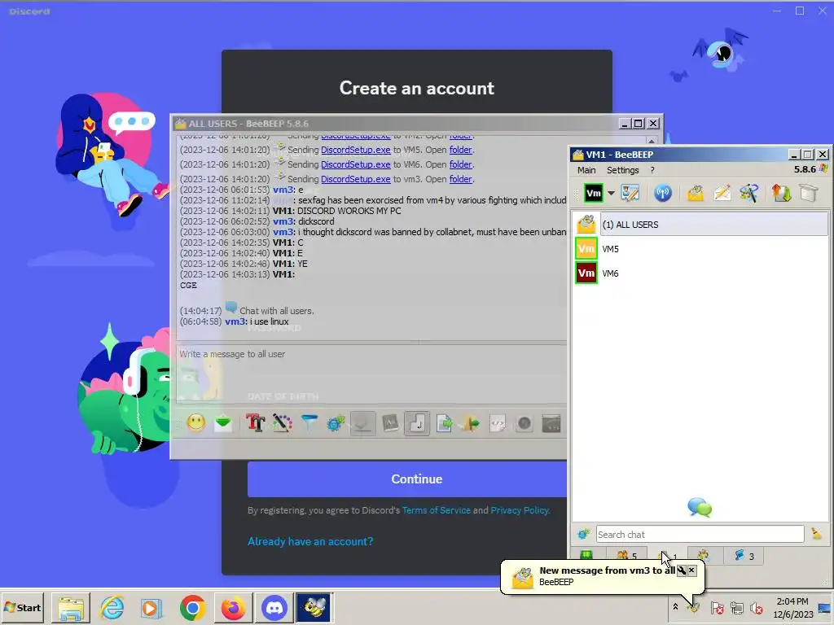Click the blue broadcast antenna icon

click(x=663, y=194)
